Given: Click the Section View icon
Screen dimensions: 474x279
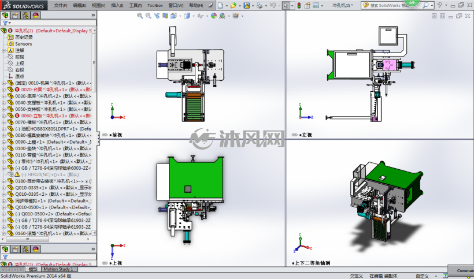Looking at the screenshot, I should coord(165,16).
